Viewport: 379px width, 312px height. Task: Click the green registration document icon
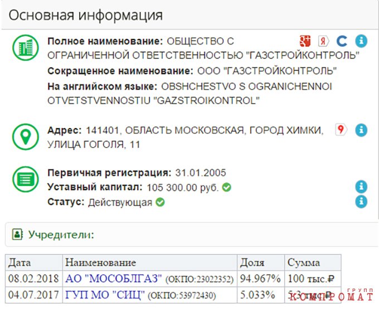(x=26, y=179)
